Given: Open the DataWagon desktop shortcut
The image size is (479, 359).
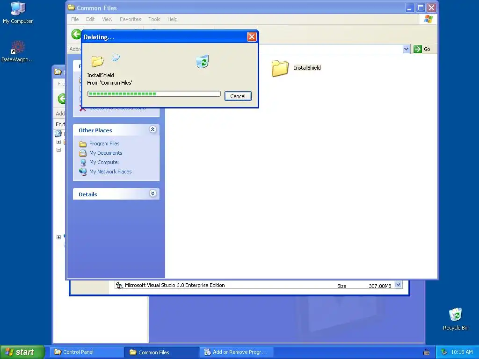Looking at the screenshot, I should click(x=17, y=51).
